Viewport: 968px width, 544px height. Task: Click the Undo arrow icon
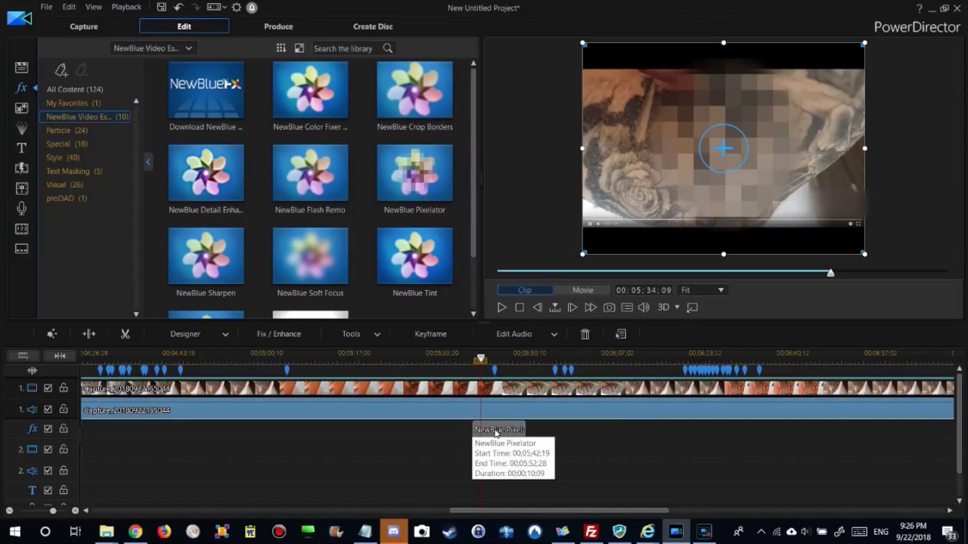(178, 7)
